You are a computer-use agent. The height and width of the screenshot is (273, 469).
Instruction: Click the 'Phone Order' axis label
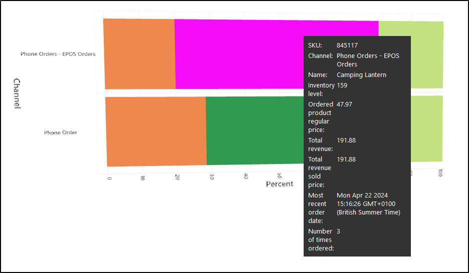(x=61, y=132)
